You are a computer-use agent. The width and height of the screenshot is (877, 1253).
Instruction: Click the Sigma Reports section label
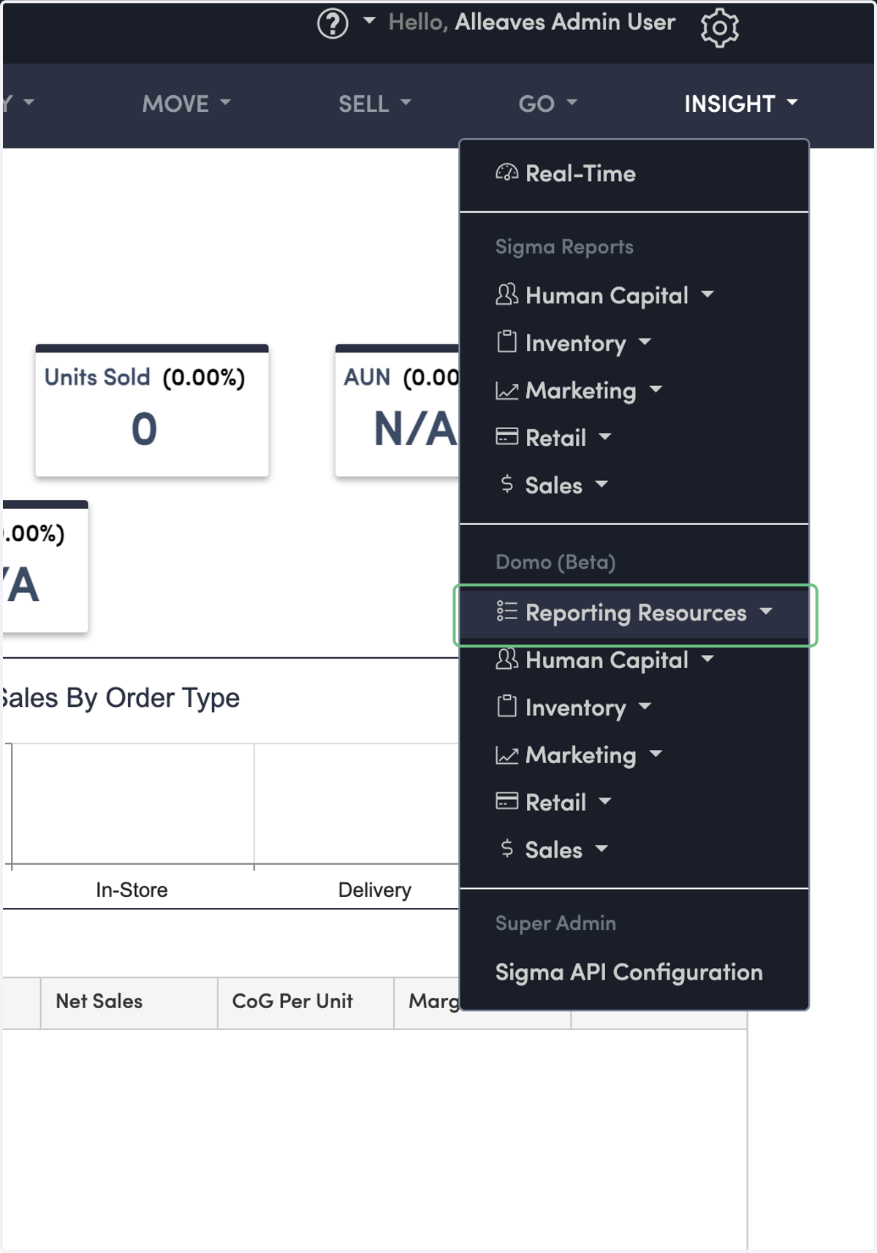pyautogui.click(x=564, y=247)
